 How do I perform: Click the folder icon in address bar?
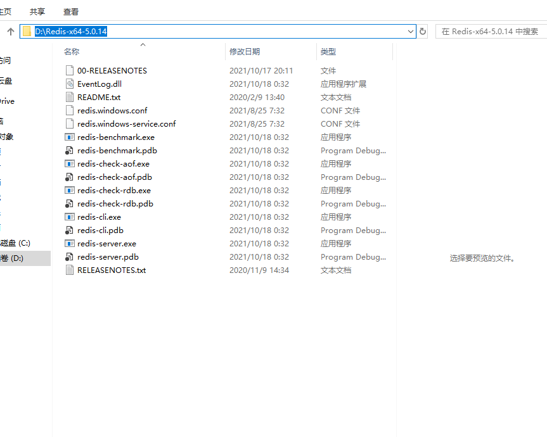click(27, 32)
